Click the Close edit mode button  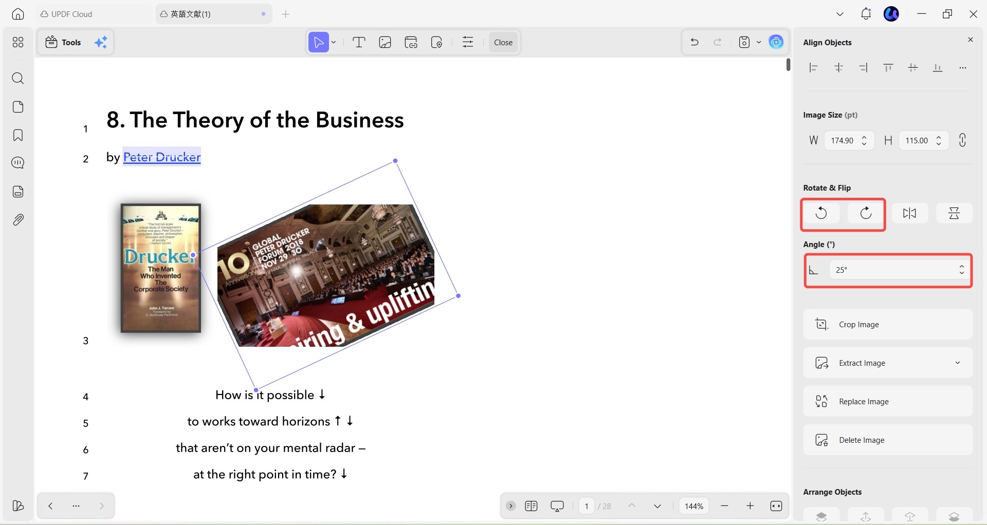tap(503, 42)
